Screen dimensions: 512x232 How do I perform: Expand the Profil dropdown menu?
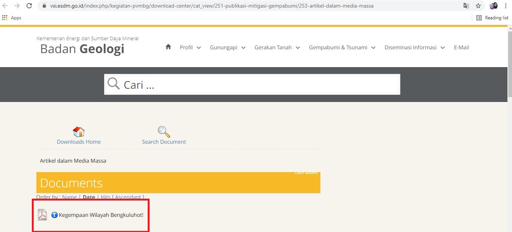pos(190,47)
